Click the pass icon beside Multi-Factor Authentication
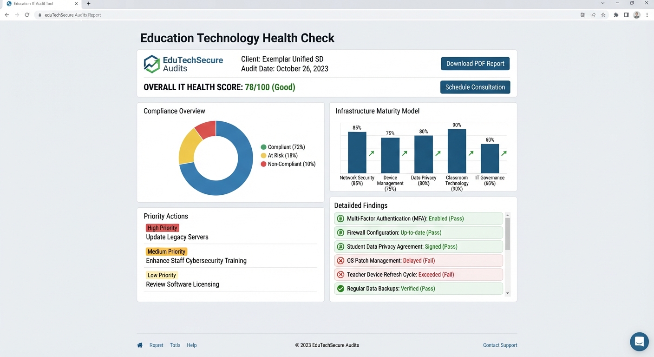Screen dimensions: 654x357 tap(340, 218)
